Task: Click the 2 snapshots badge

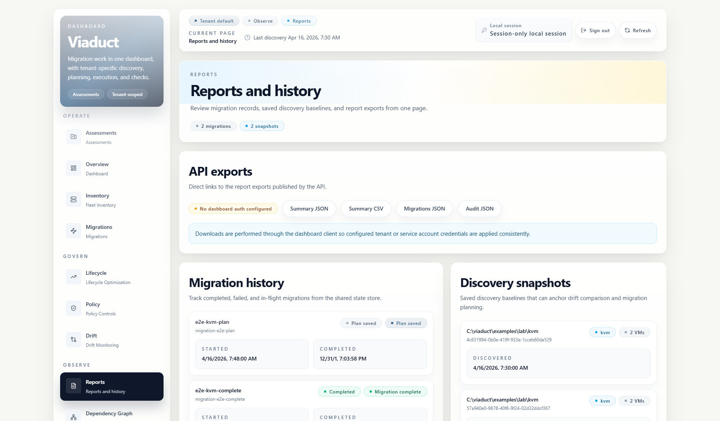Action: 262,126
